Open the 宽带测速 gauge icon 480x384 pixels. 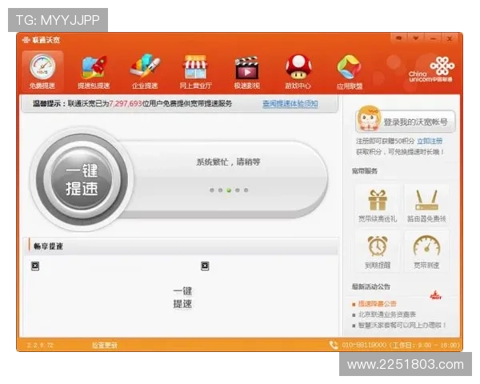point(426,251)
